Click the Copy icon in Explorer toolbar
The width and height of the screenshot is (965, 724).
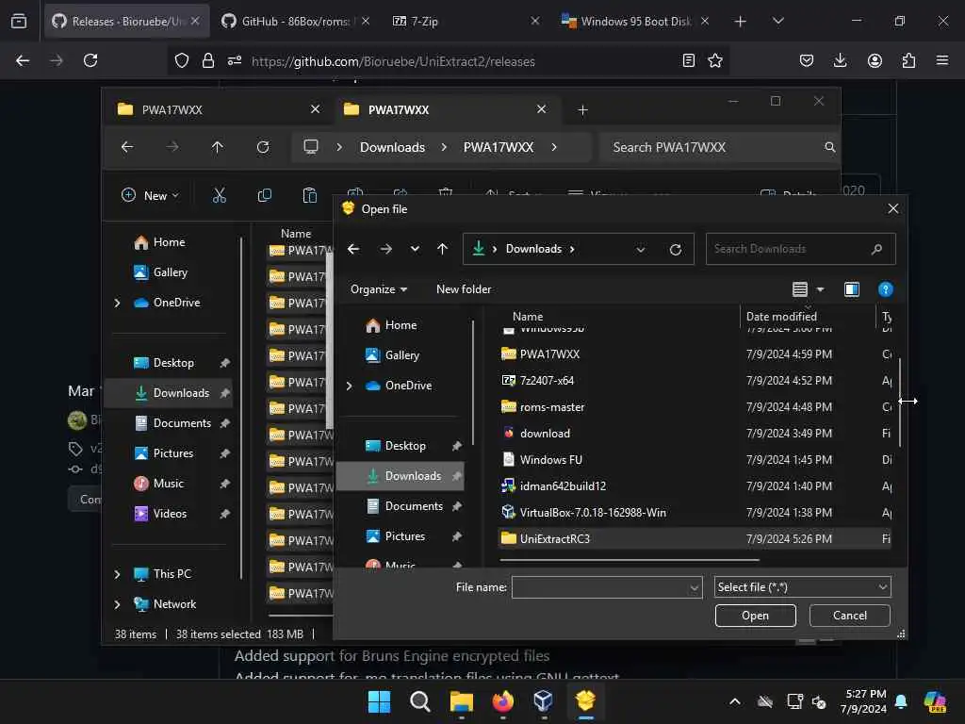264,196
